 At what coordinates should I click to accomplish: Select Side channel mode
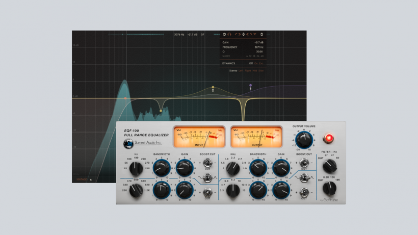tap(260, 71)
